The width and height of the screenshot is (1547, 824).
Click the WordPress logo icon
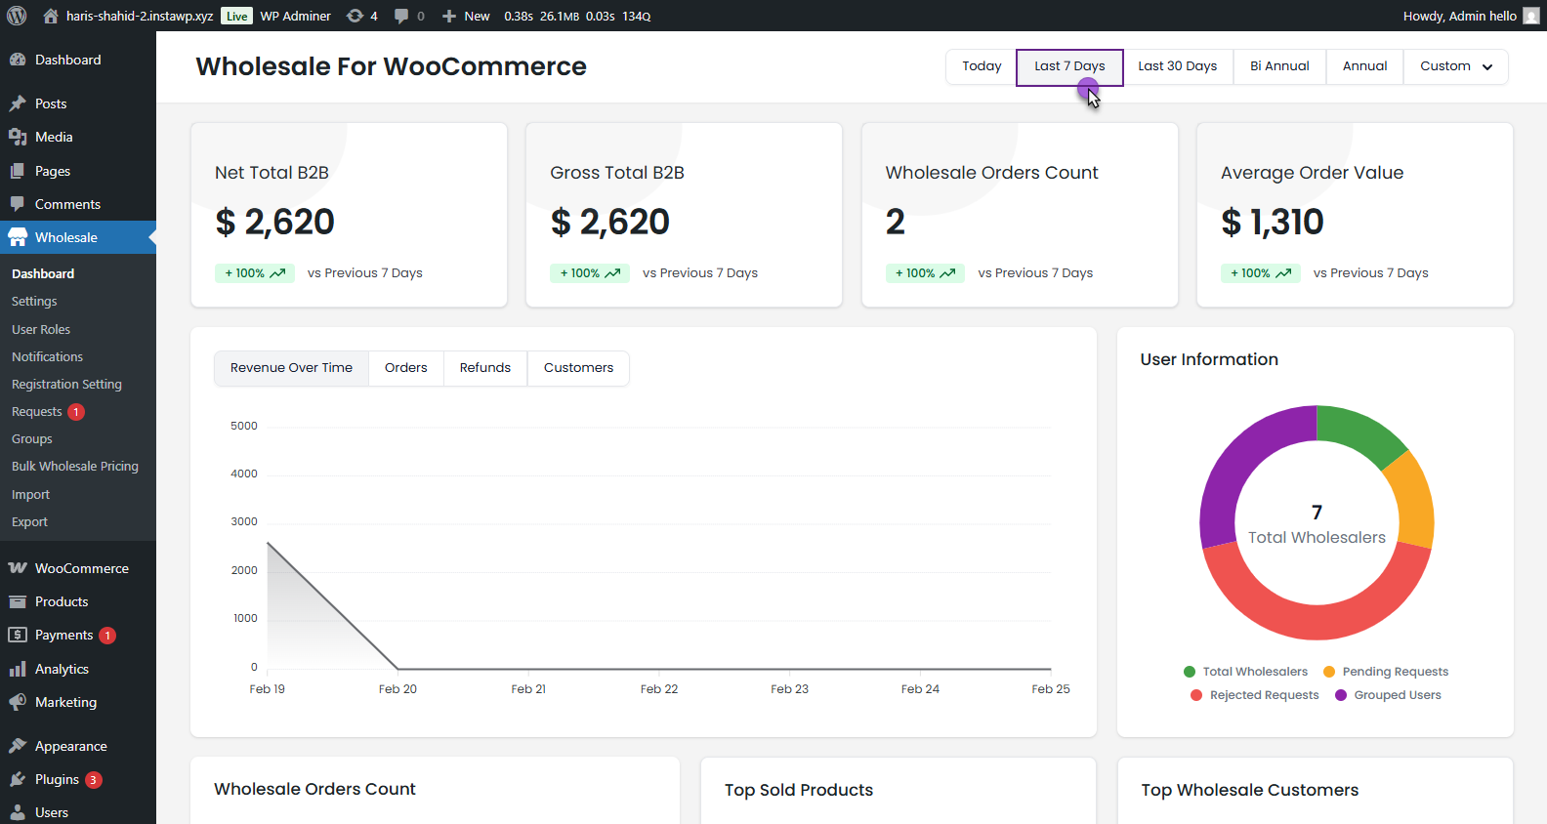click(x=17, y=16)
